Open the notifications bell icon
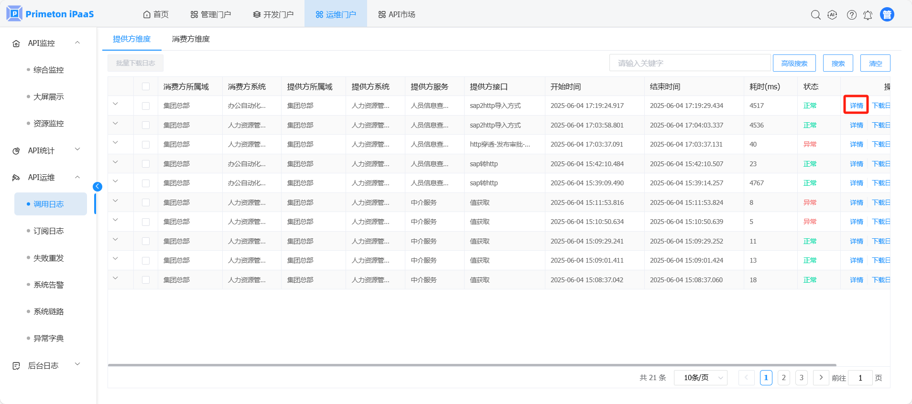Image resolution: width=912 pixels, height=404 pixels. (868, 15)
